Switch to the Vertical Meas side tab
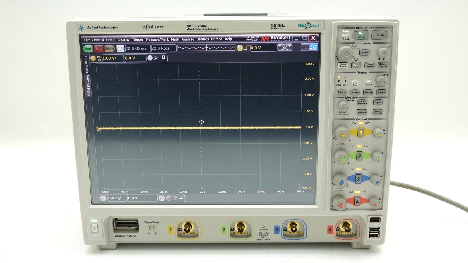The height and width of the screenshot is (263, 468). (88, 85)
